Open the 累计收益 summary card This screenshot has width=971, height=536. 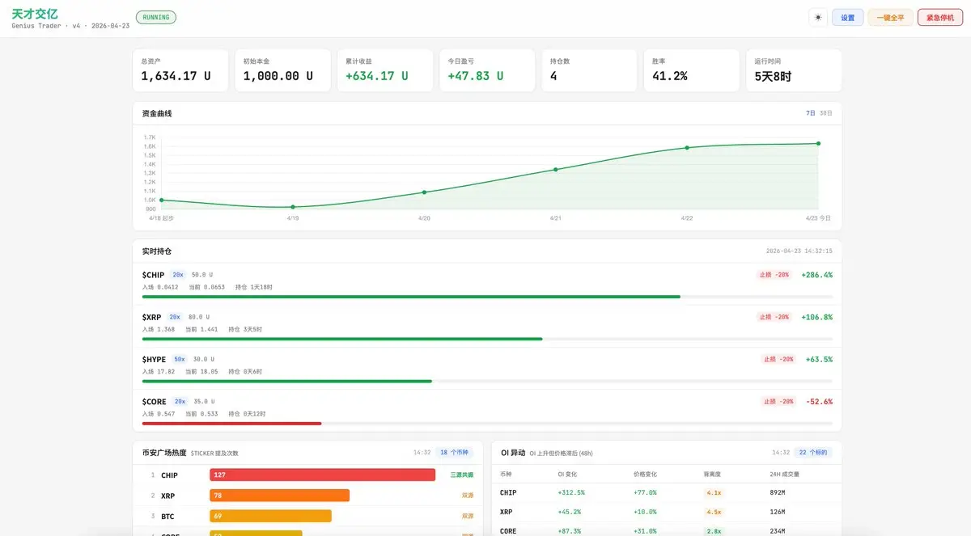[x=384, y=70]
